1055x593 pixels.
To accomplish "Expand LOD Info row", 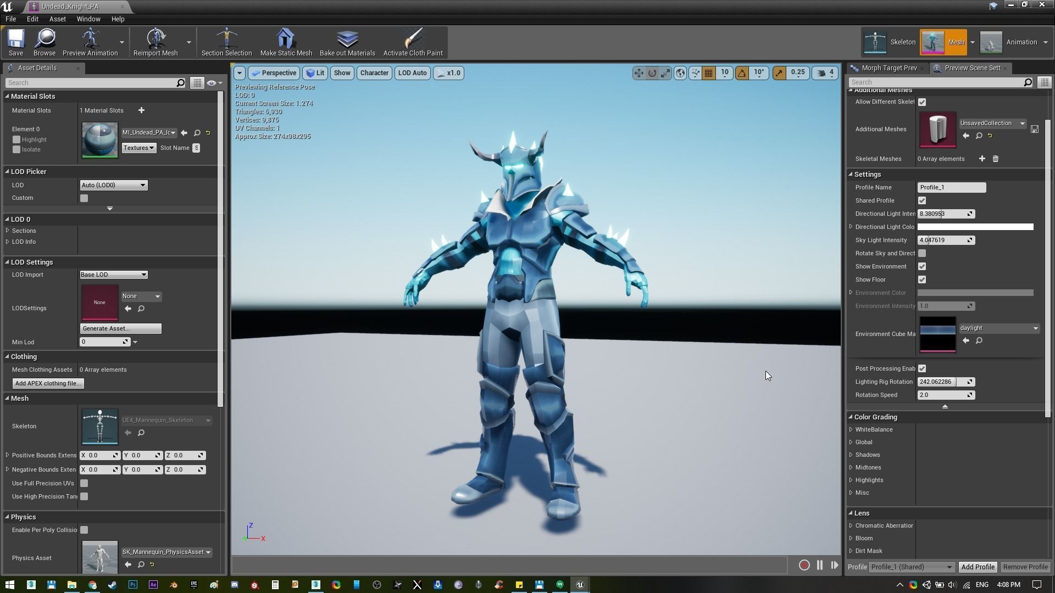I will (8, 242).
